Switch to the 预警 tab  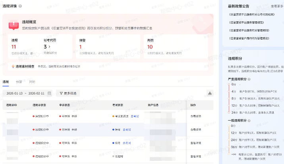point(19,82)
